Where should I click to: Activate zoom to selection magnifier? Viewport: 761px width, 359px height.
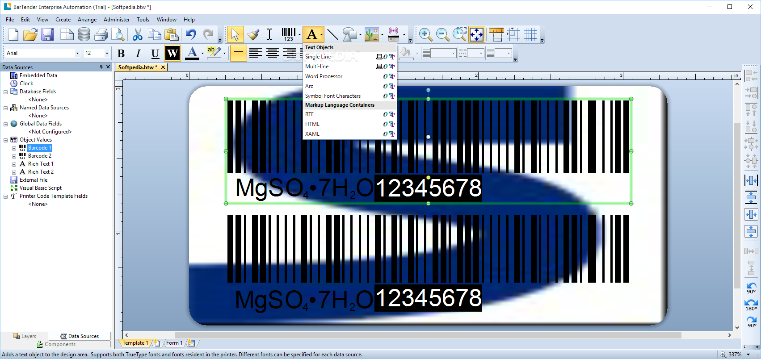[x=459, y=34]
